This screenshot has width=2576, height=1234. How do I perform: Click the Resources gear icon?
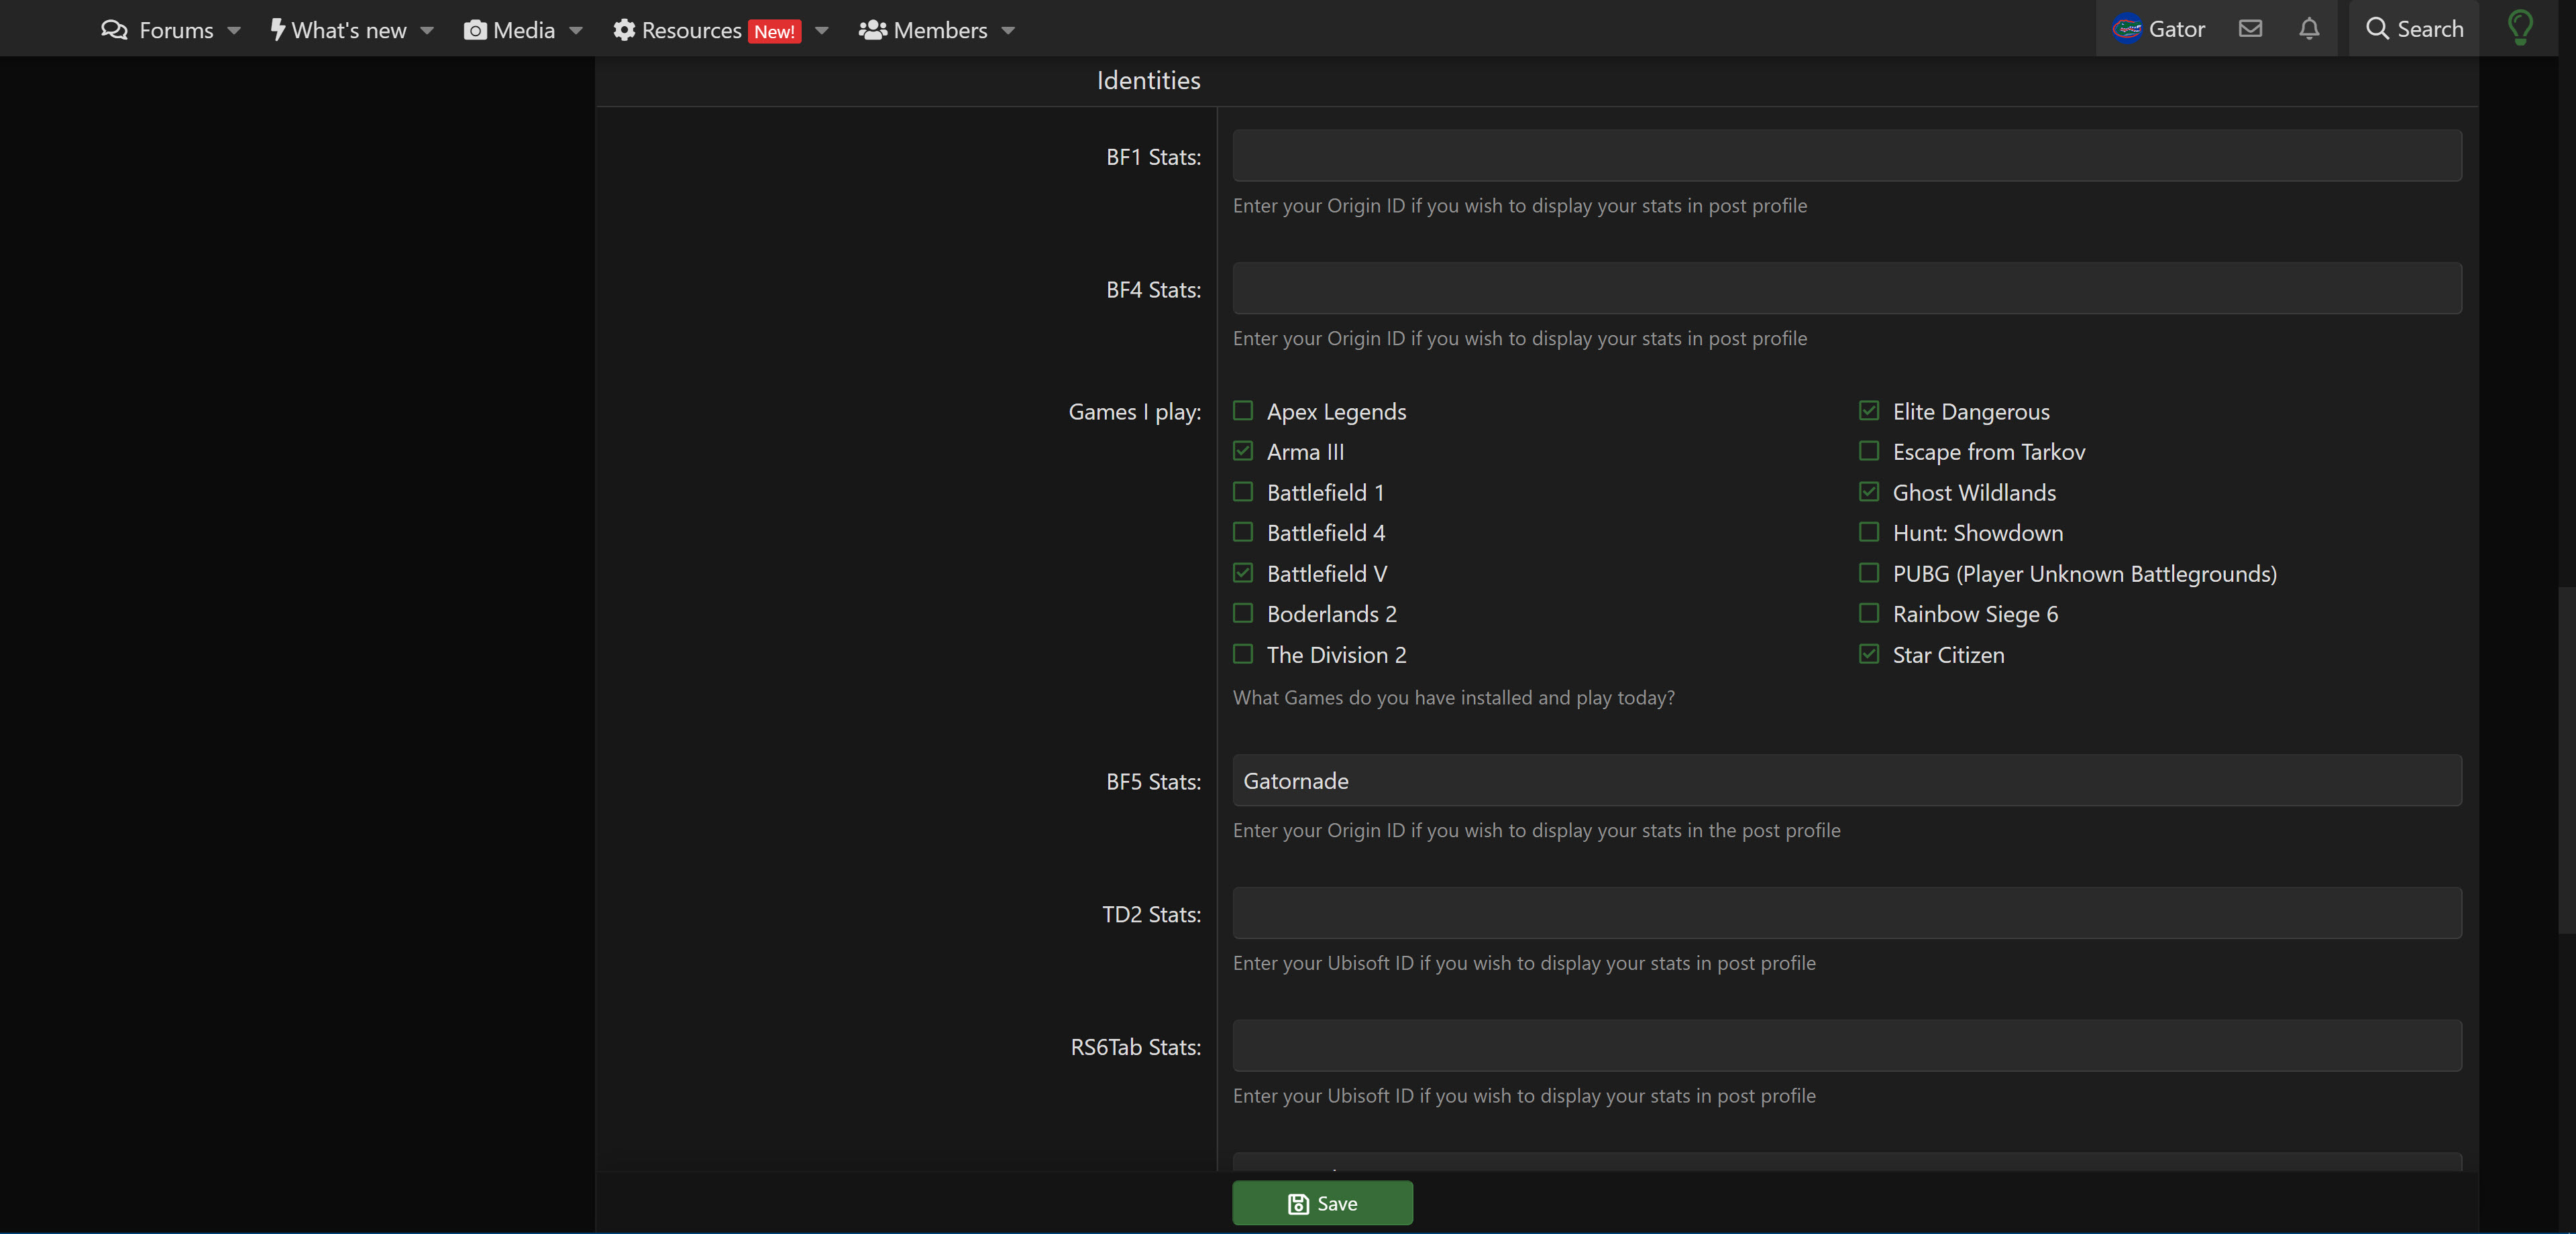pyautogui.click(x=624, y=30)
